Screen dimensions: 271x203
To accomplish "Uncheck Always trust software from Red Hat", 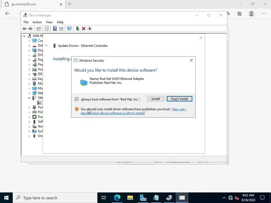I will click(x=76, y=99).
